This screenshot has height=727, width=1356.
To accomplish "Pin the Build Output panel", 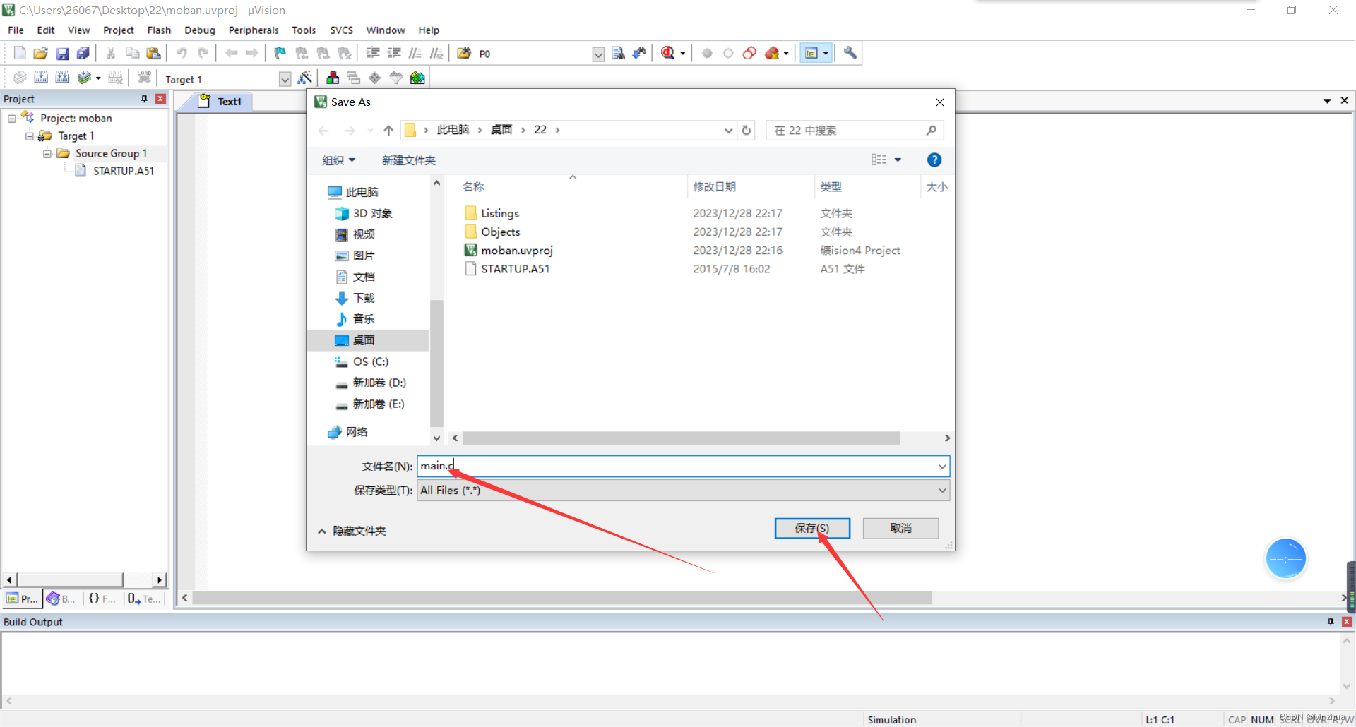I will pos(1331,622).
